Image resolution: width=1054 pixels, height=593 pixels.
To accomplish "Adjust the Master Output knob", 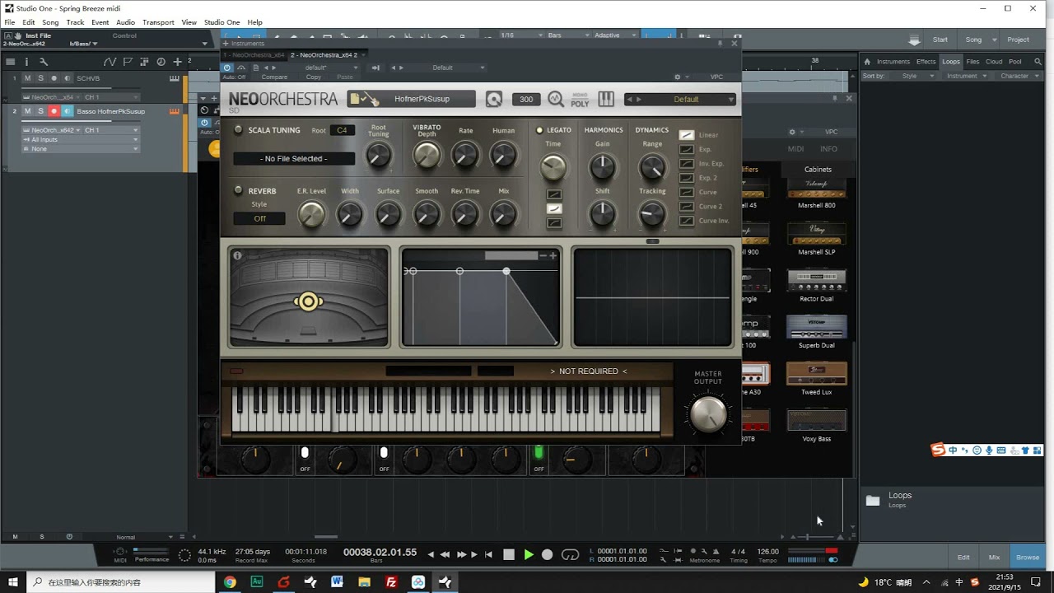I will click(708, 413).
